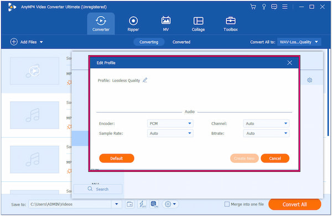Select the Converting sub-tab

point(149,42)
